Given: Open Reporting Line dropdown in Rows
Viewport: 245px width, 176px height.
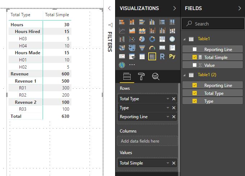Looking at the screenshot, I should (168, 117).
